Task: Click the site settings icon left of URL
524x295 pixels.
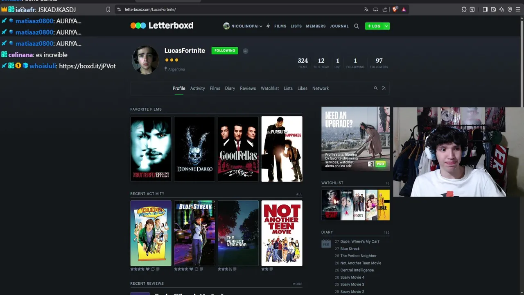Action: [x=119, y=9]
